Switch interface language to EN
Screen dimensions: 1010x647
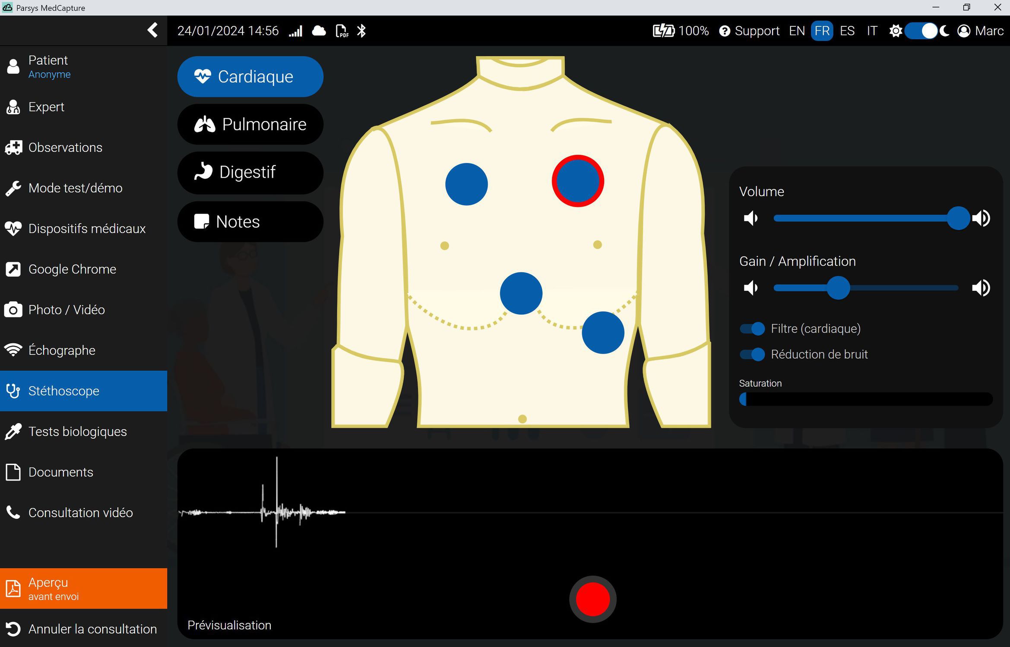tap(797, 31)
